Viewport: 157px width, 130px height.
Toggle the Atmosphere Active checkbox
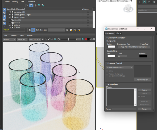(139, 97)
